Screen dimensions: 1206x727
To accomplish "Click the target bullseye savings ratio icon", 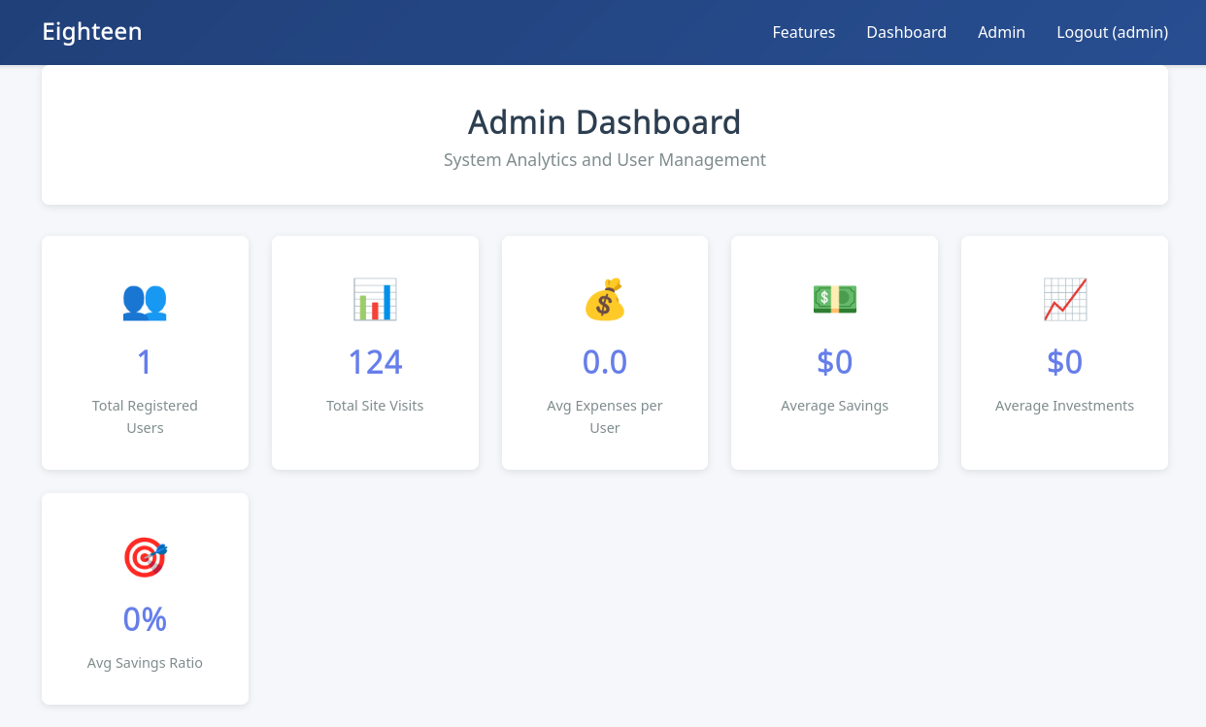I will [x=145, y=557].
